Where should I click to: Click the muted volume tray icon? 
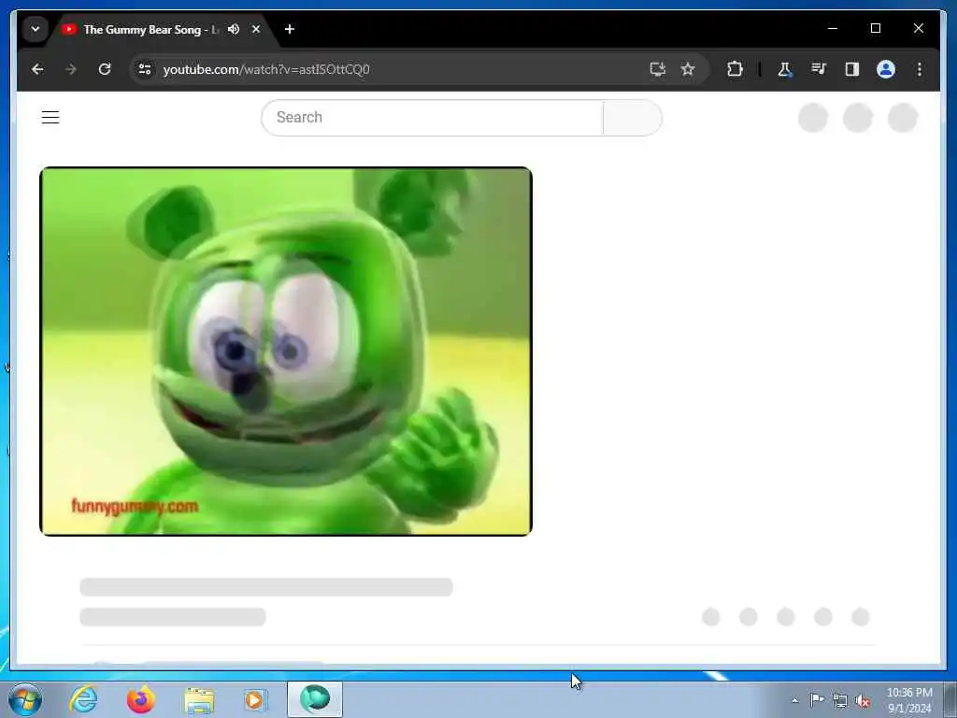click(x=863, y=701)
